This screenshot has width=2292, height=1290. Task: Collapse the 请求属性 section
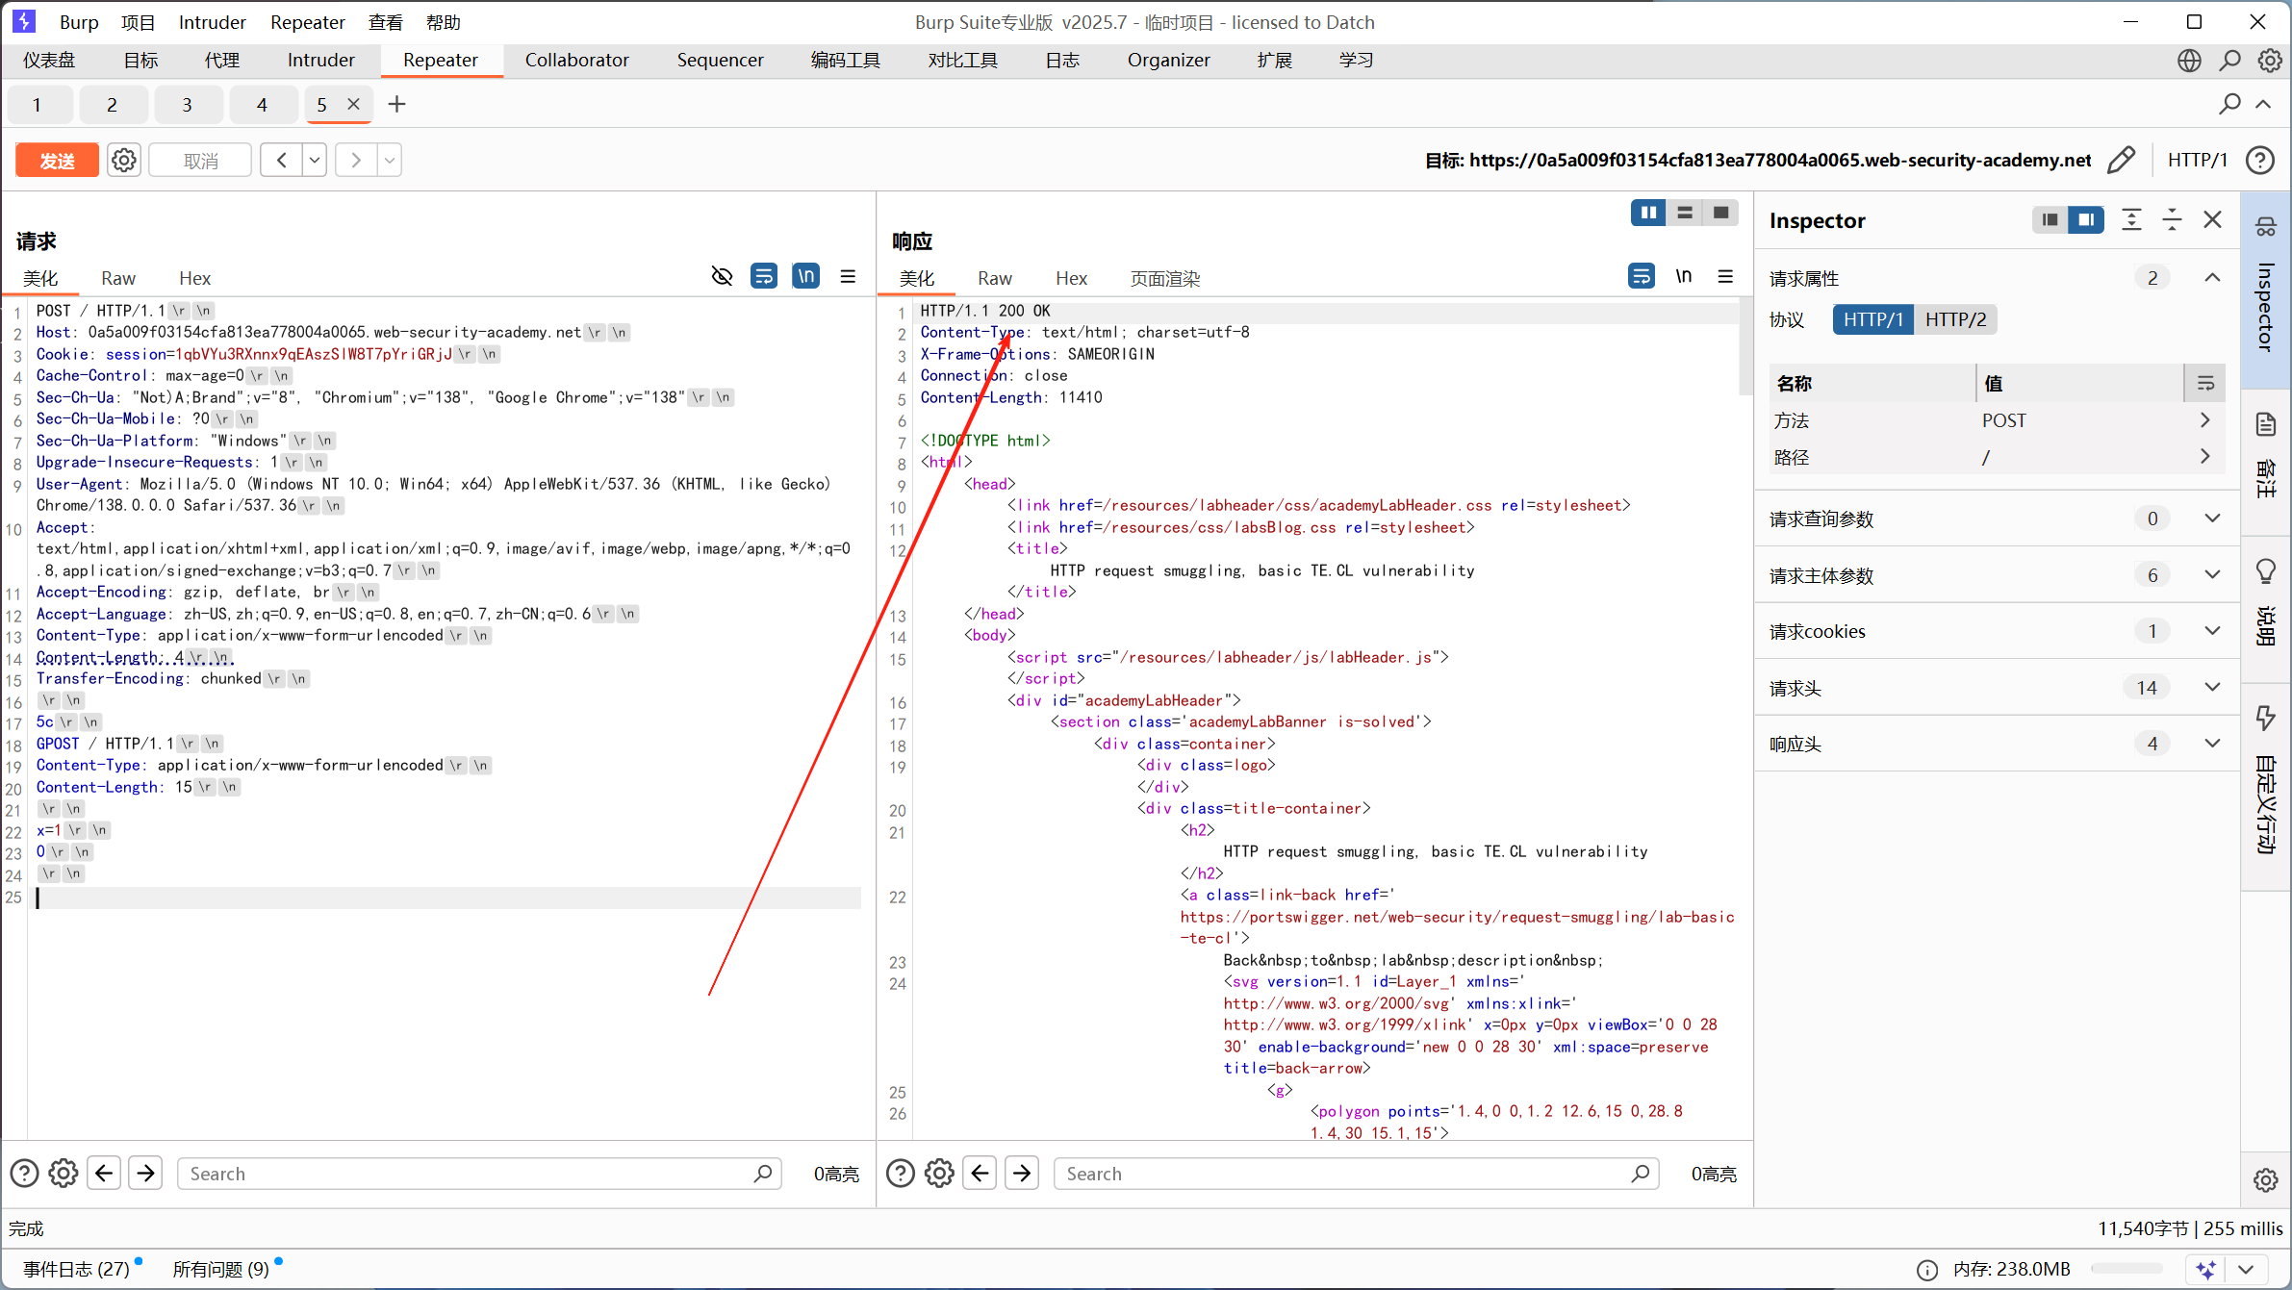[x=2212, y=278]
